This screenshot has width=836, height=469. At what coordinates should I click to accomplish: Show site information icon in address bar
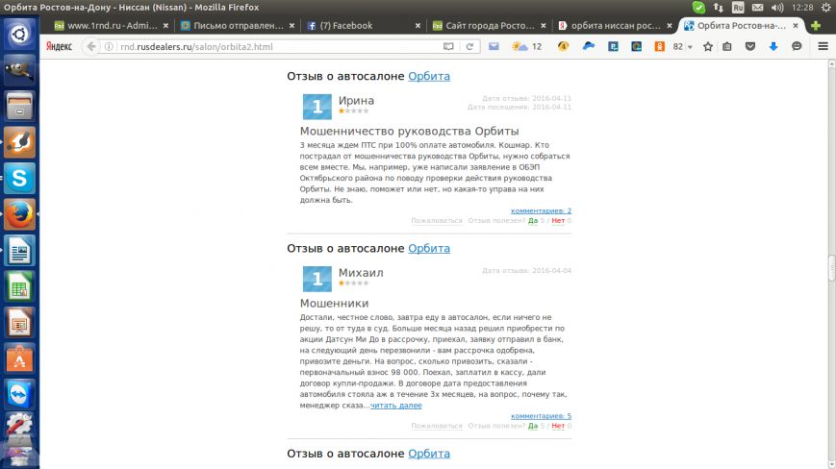coord(109,47)
